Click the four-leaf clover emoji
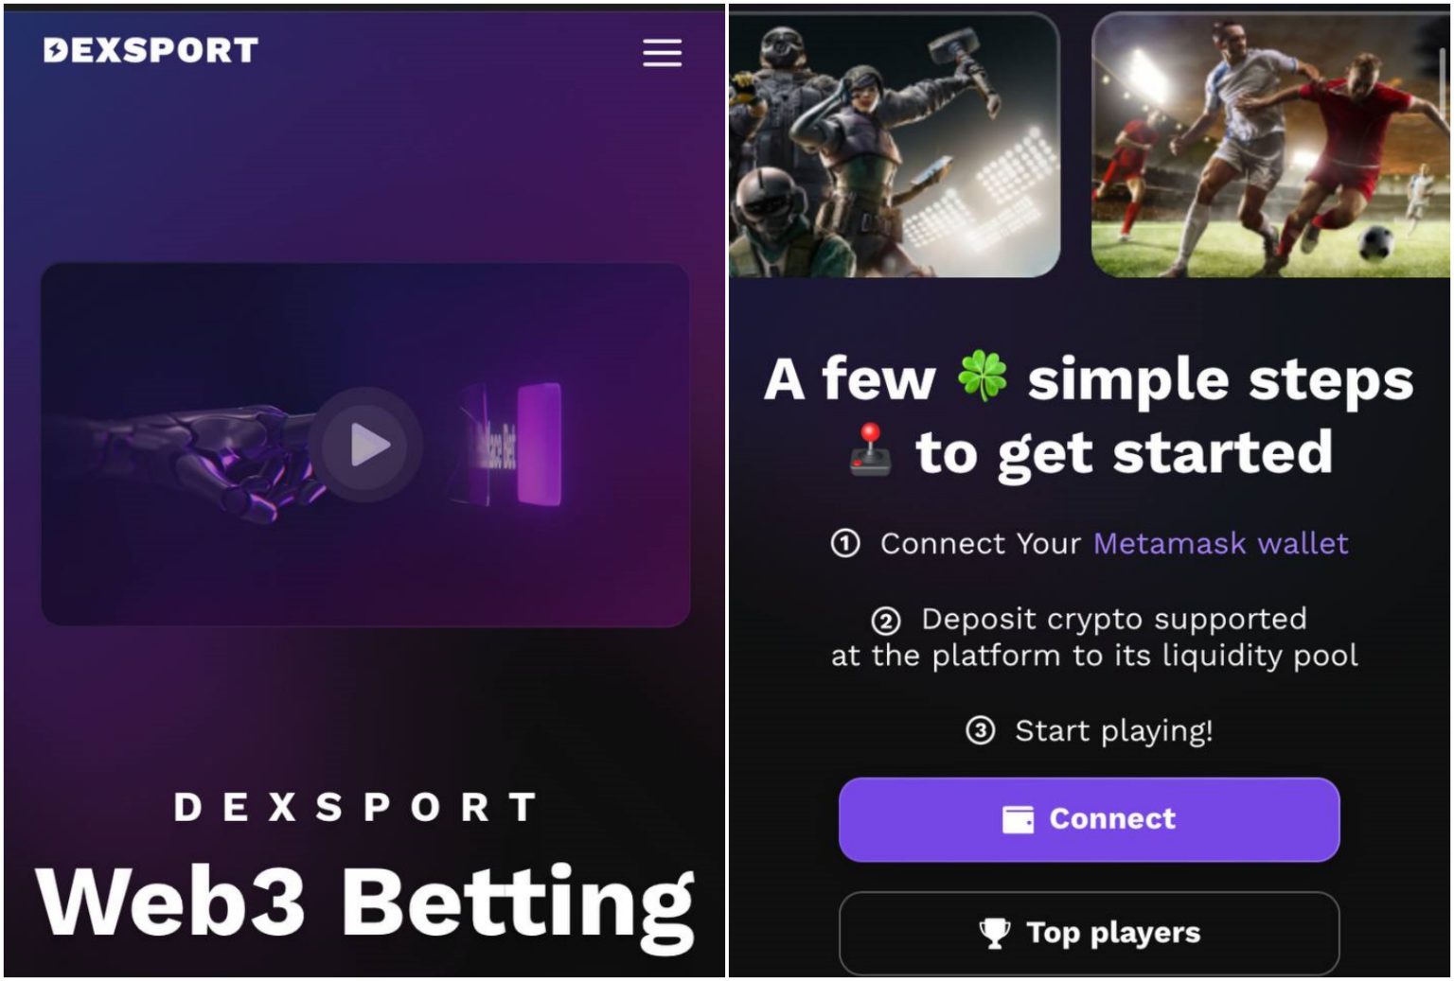The image size is (1454, 981). pos(982,376)
